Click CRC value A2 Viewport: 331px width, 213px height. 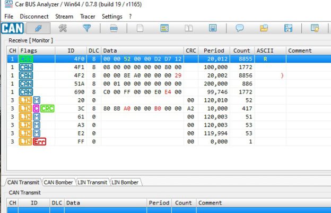[190, 108]
